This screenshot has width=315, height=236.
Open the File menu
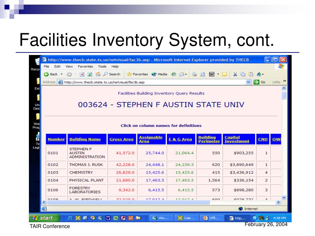(46, 66)
